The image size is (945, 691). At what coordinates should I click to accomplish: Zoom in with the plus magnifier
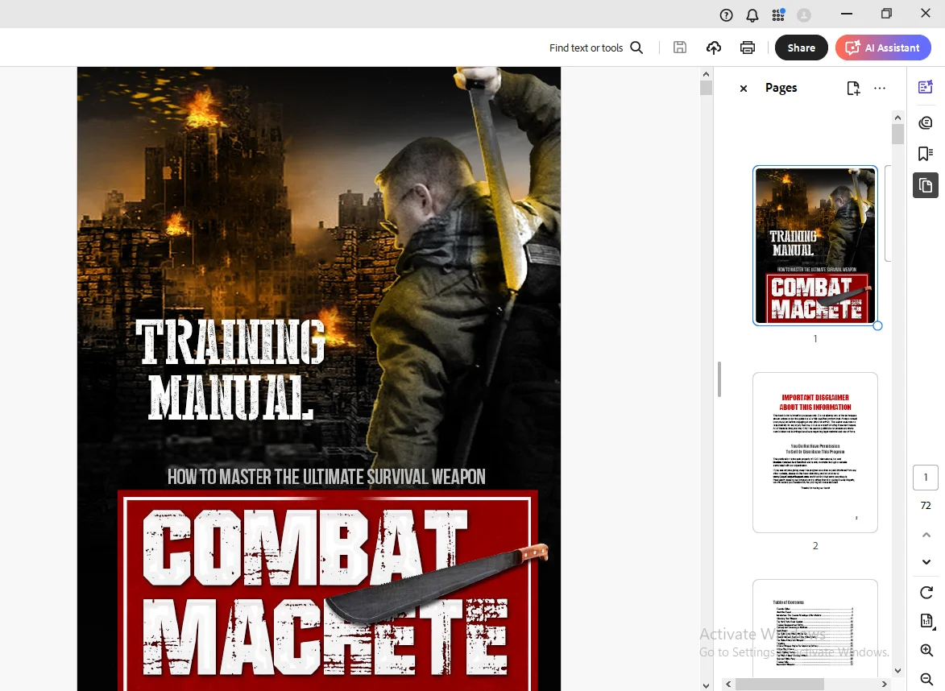pos(927,650)
